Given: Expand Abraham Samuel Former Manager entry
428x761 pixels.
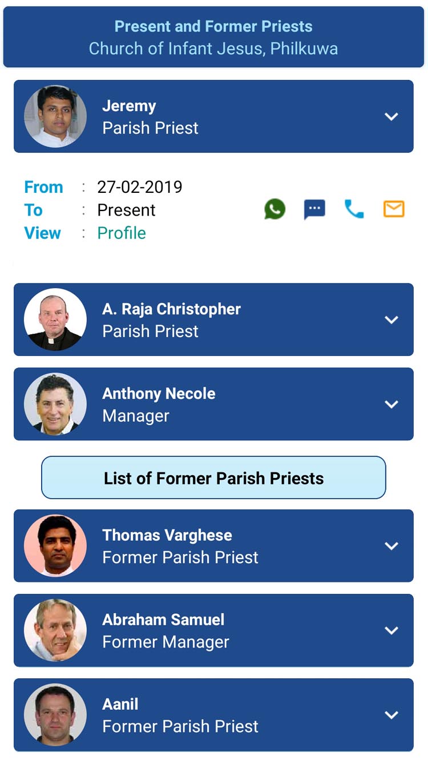Looking at the screenshot, I should (391, 630).
